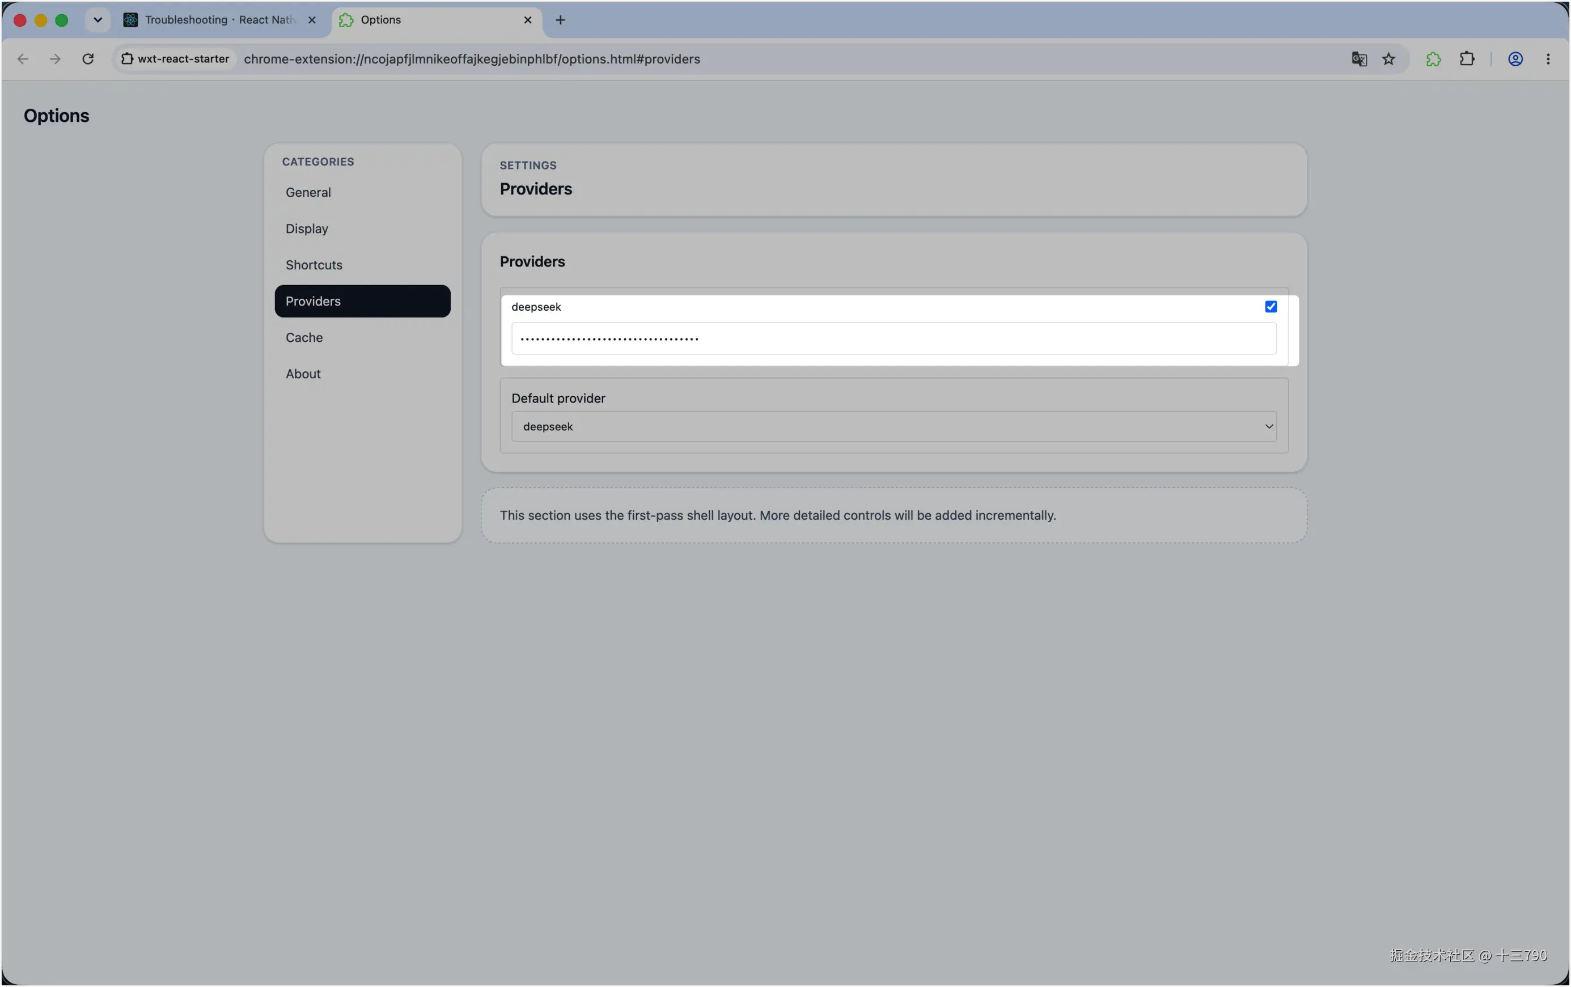Open Chrome's three-dot menu
This screenshot has width=1571, height=987.
tap(1548, 60)
